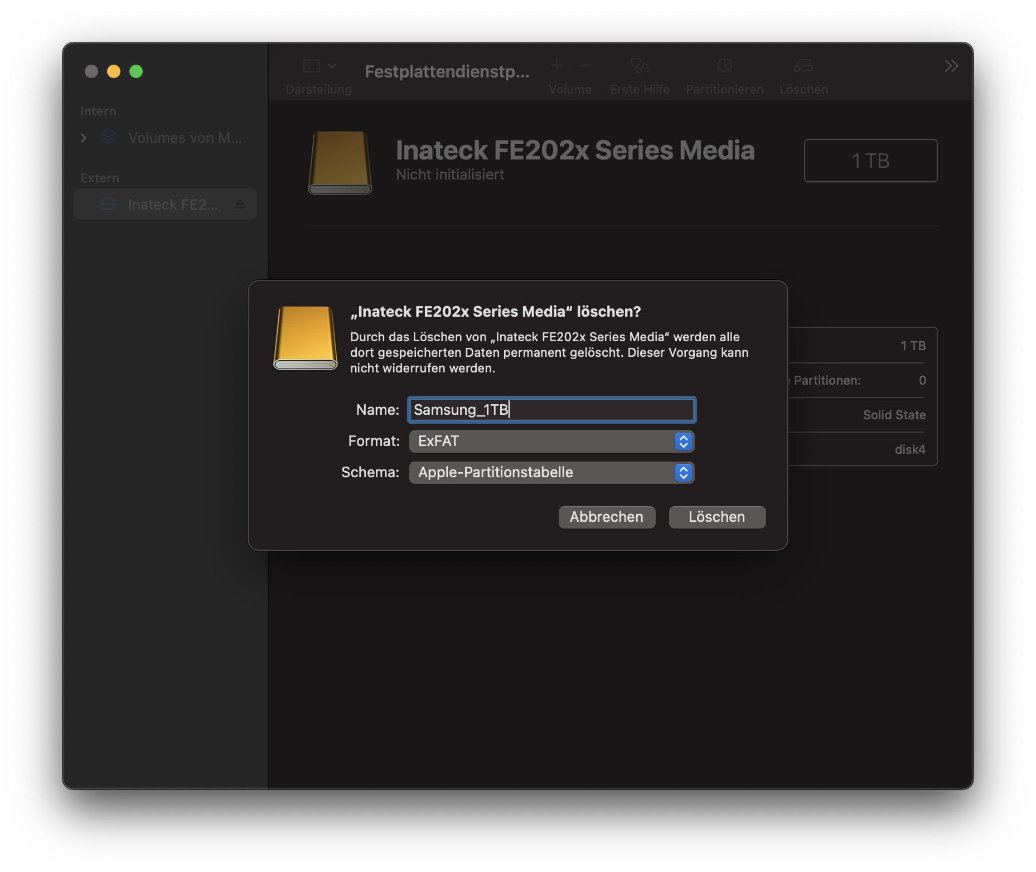Expand the Volumes von M... tree item
The width and height of the screenshot is (1036, 872).
84,138
